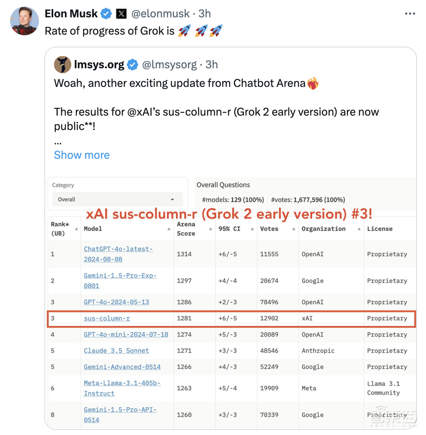Click the @elonmusk handle

coord(160,14)
